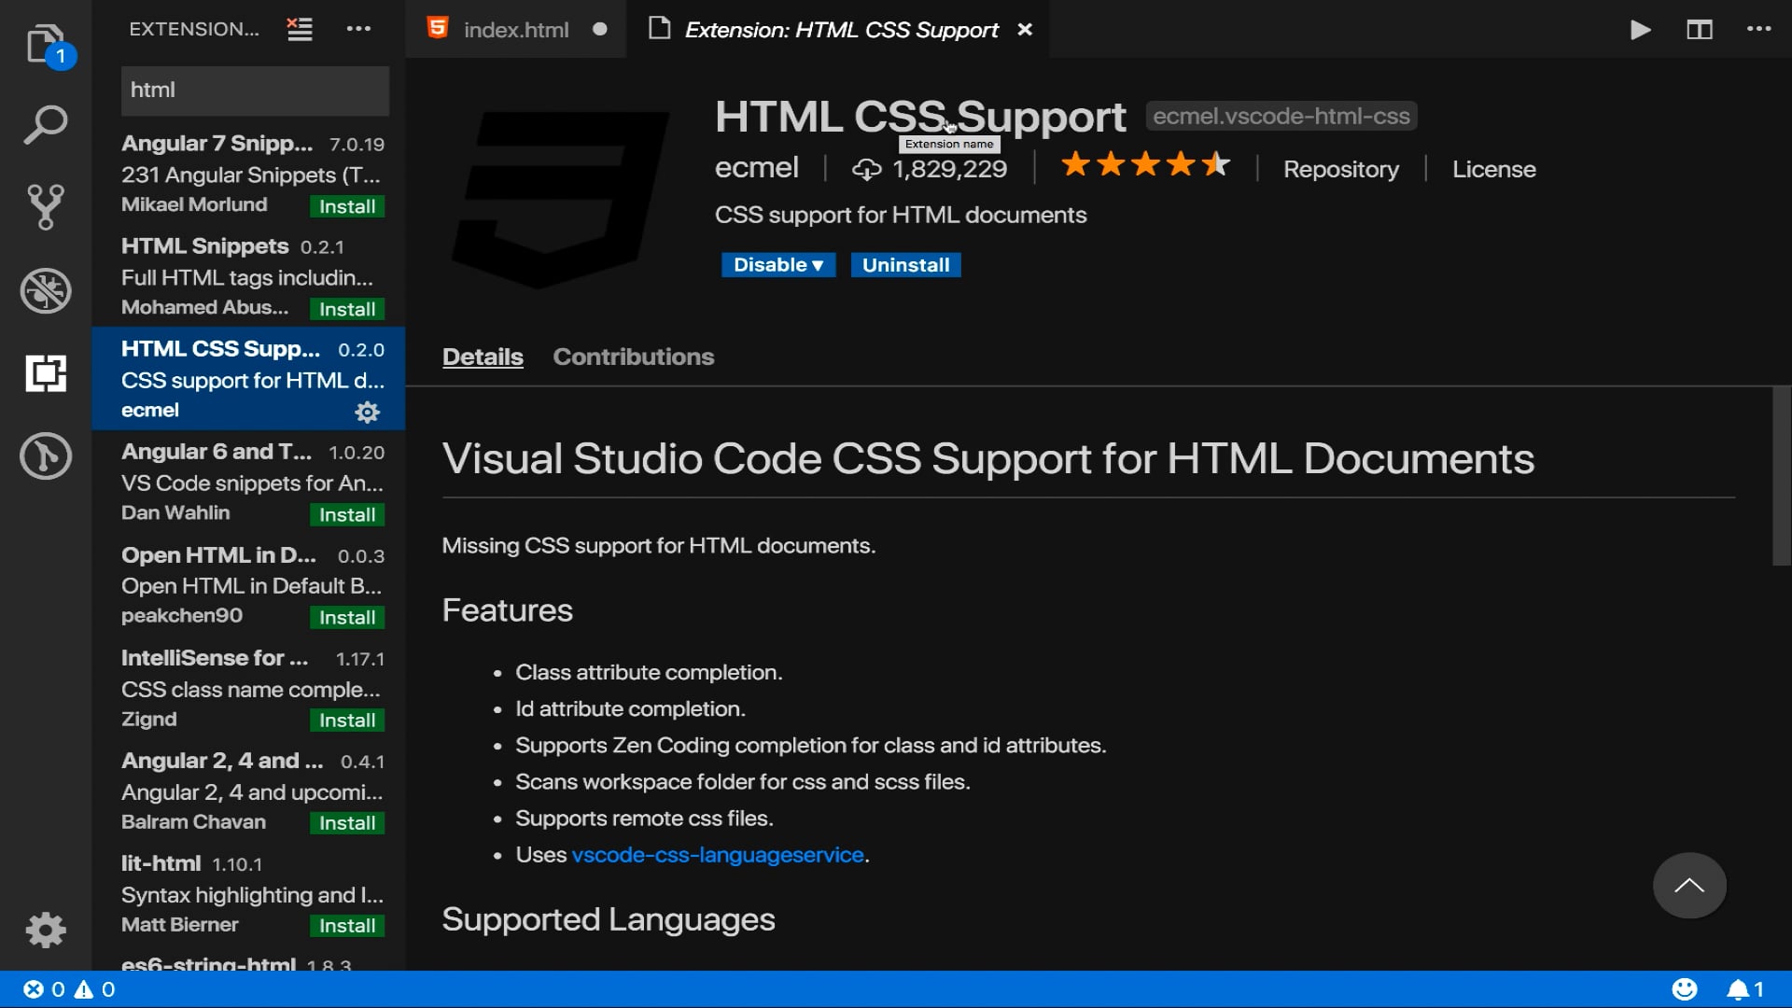
Task: Open the Disable dropdown for HTML CSS Support
Action: click(x=777, y=265)
